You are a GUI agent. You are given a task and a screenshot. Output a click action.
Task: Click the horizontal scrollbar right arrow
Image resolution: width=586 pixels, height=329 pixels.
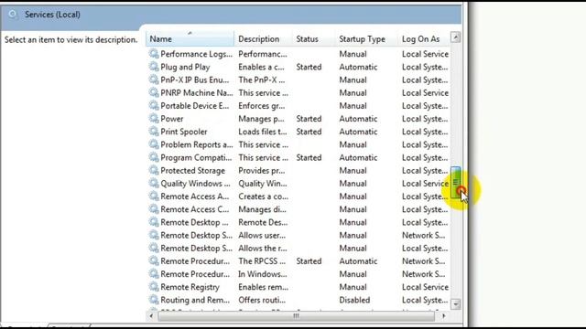click(x=443, y=316)
